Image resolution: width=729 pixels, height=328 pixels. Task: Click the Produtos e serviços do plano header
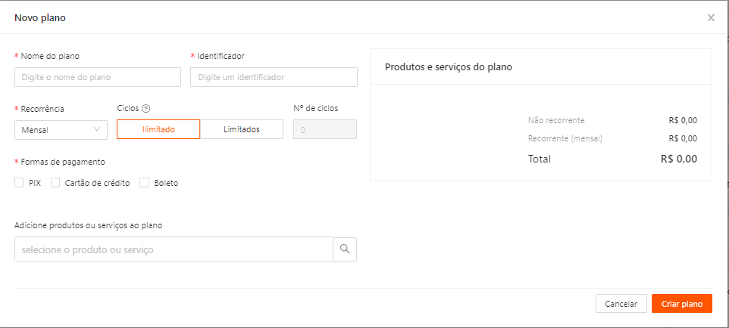(449, 67)
